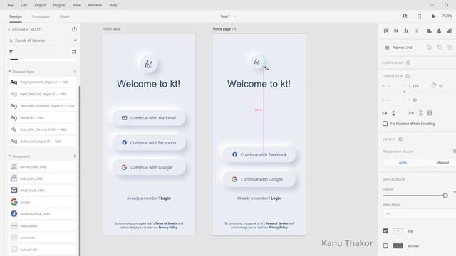Click the align bottom icon
The width and height of the screenshot is (456, 256).
(406, 31)
